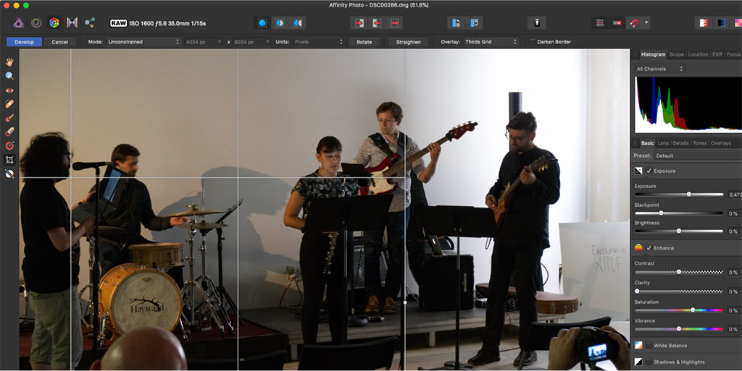This screenshot has height=371, width=742.
Task: Switch to the Tone Mapping Persona icon
Action: [x=72, y=22]
